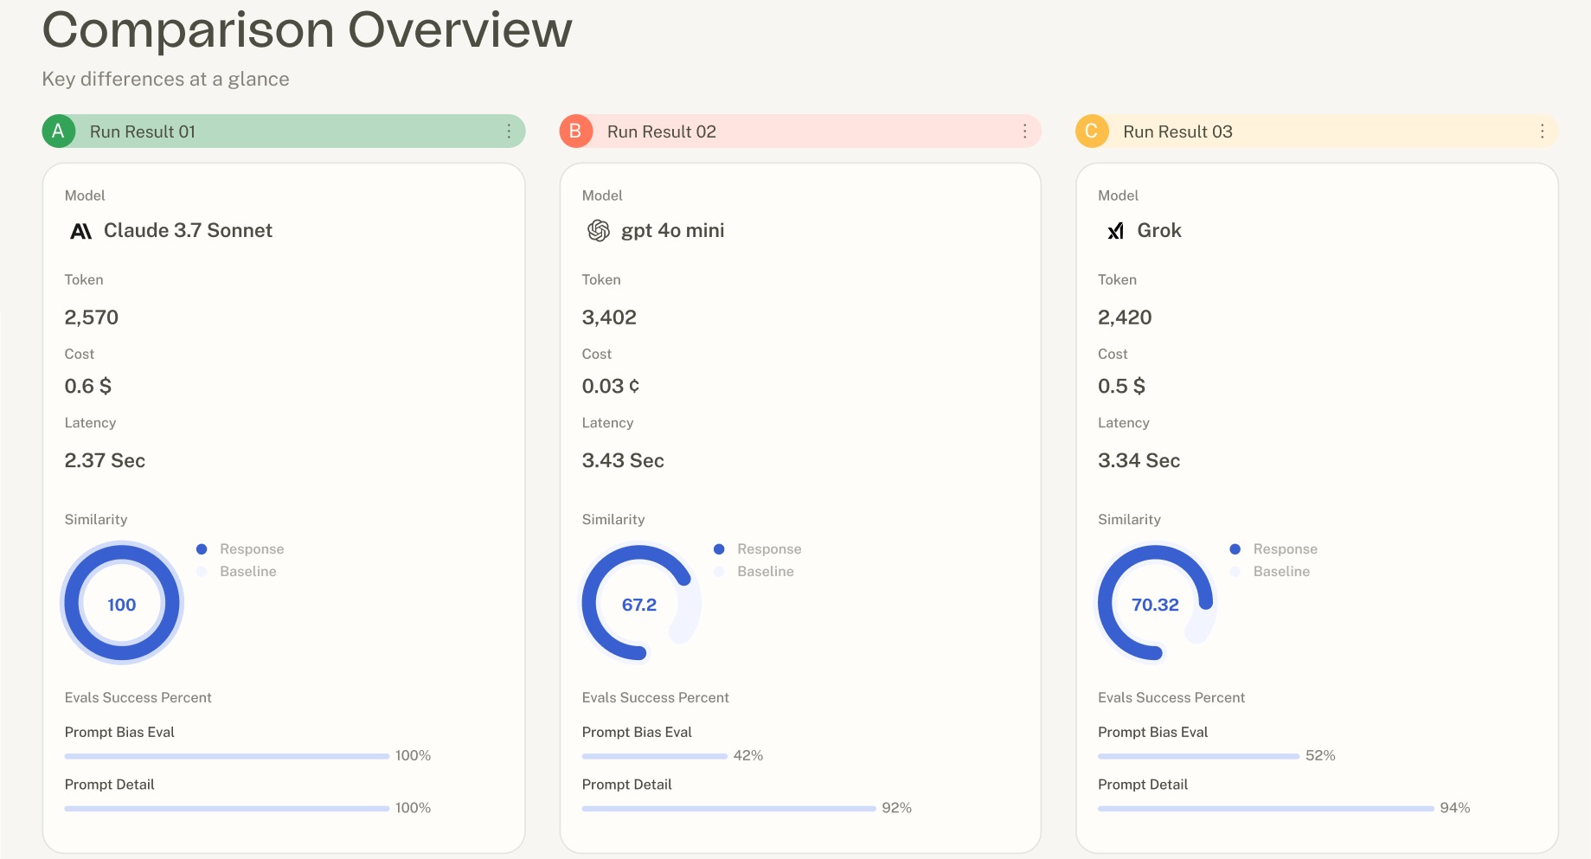
Task: Toggle the Response legend dot on Run Result 03
Action: click(x=1235, y=548)
